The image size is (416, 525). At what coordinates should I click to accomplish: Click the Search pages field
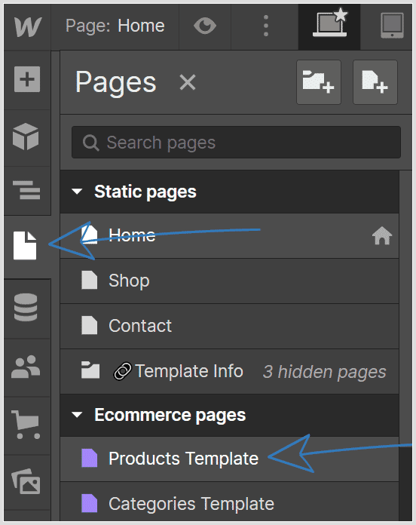236,143
